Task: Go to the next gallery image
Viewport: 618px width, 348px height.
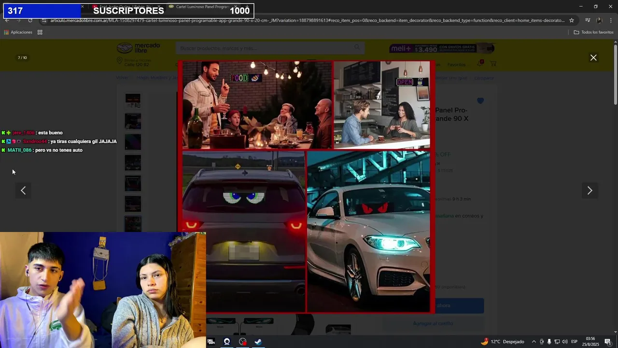Action: point(590,190)
